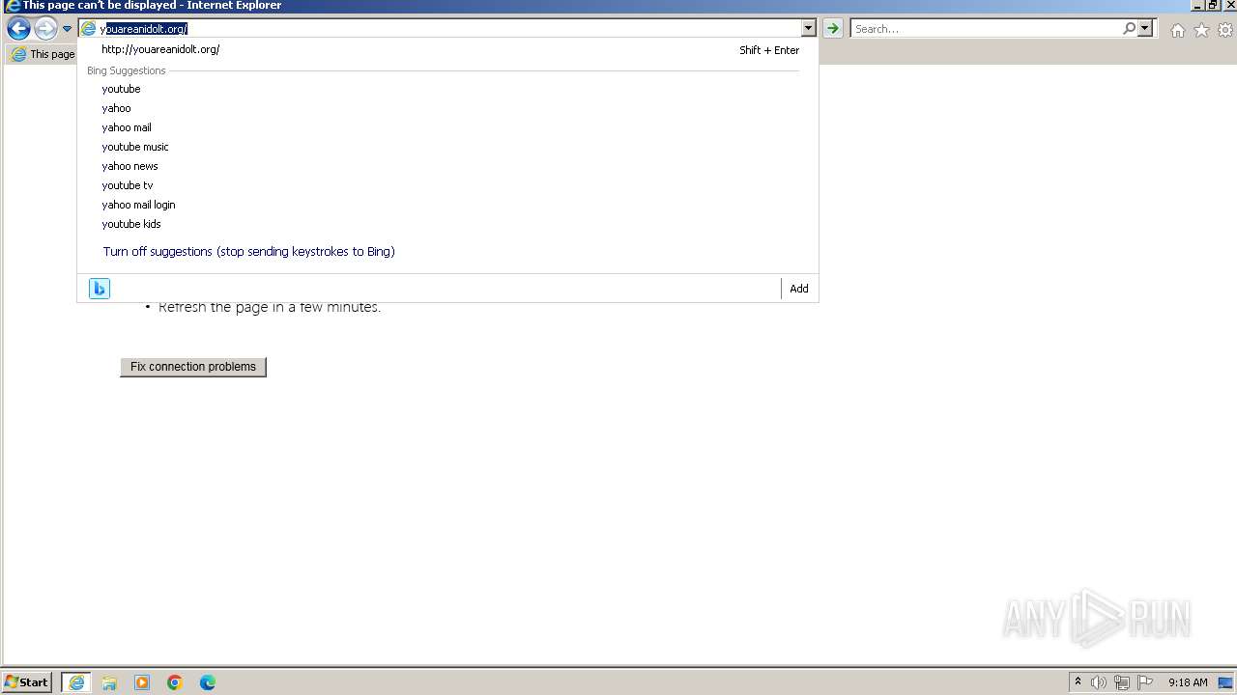The width and height of the screenshot is (1237, 695).
Task: Pick the 'youtube kids' suggestion
Action: 447,224
